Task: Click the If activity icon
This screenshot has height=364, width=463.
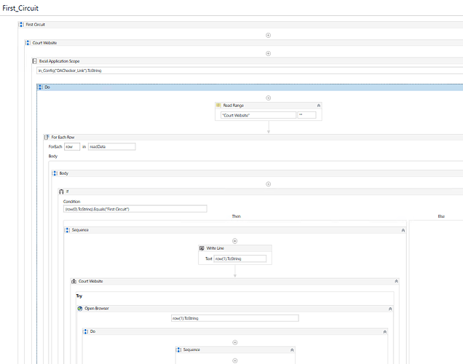Action: click(61, 191)
